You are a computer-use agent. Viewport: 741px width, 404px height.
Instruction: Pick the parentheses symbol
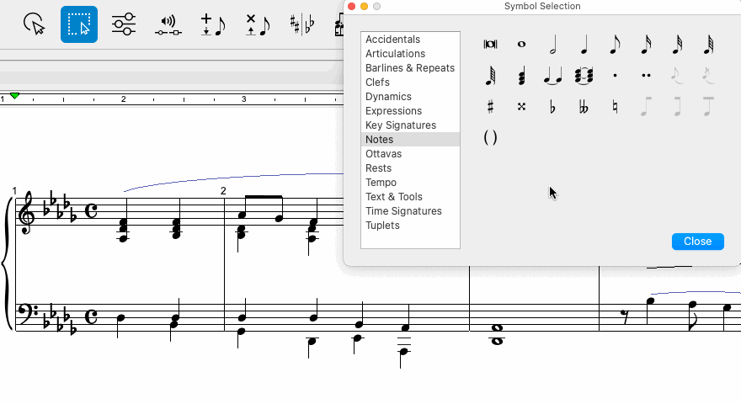tap(490, 138)
